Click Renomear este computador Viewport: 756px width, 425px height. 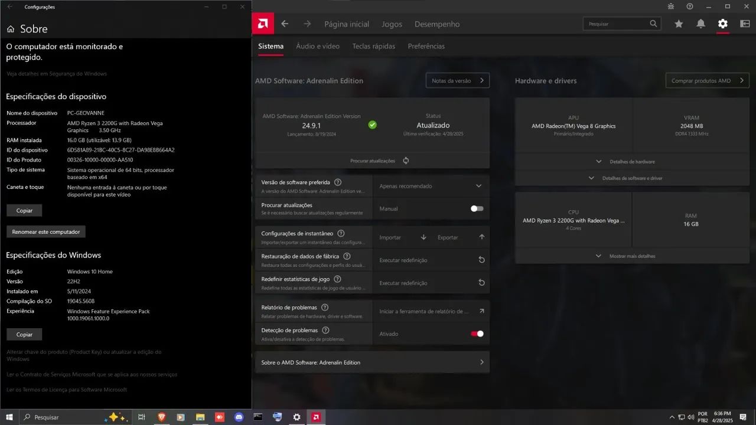pos(46,231)
